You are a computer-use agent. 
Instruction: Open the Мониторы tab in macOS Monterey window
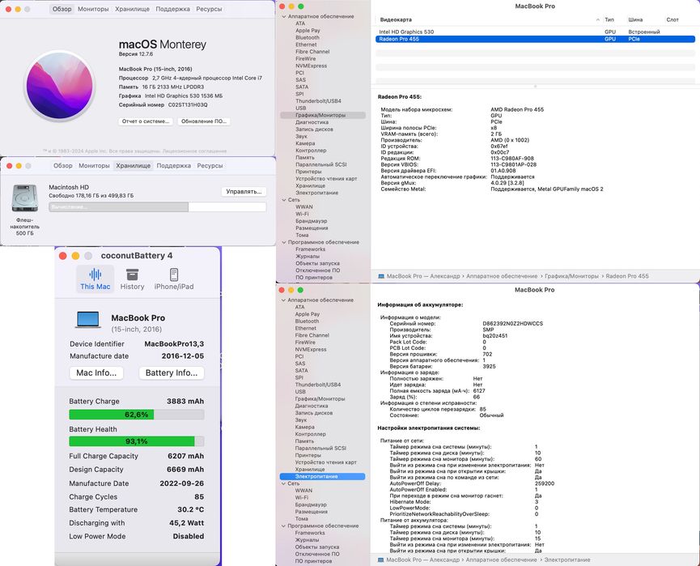point(93,9)
